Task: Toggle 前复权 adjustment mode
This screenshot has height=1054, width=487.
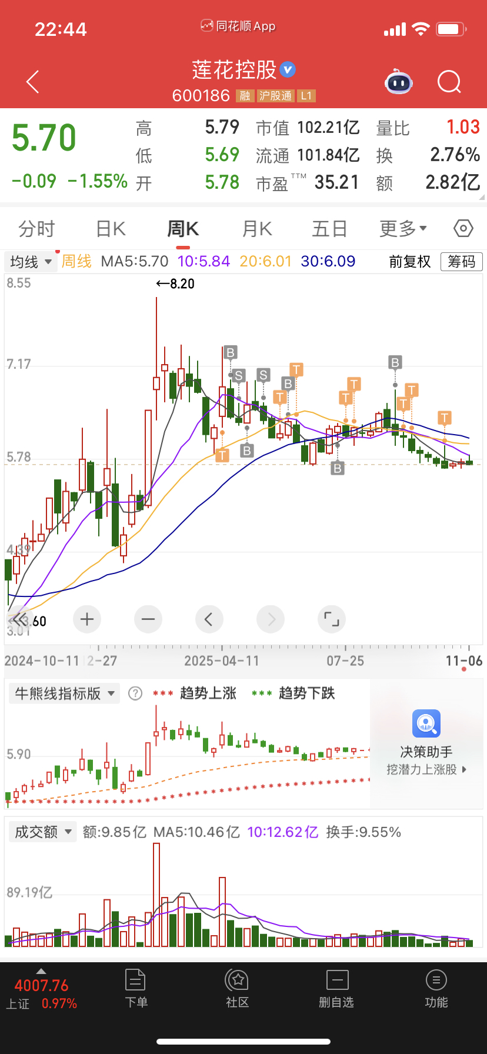Action: 410,261
